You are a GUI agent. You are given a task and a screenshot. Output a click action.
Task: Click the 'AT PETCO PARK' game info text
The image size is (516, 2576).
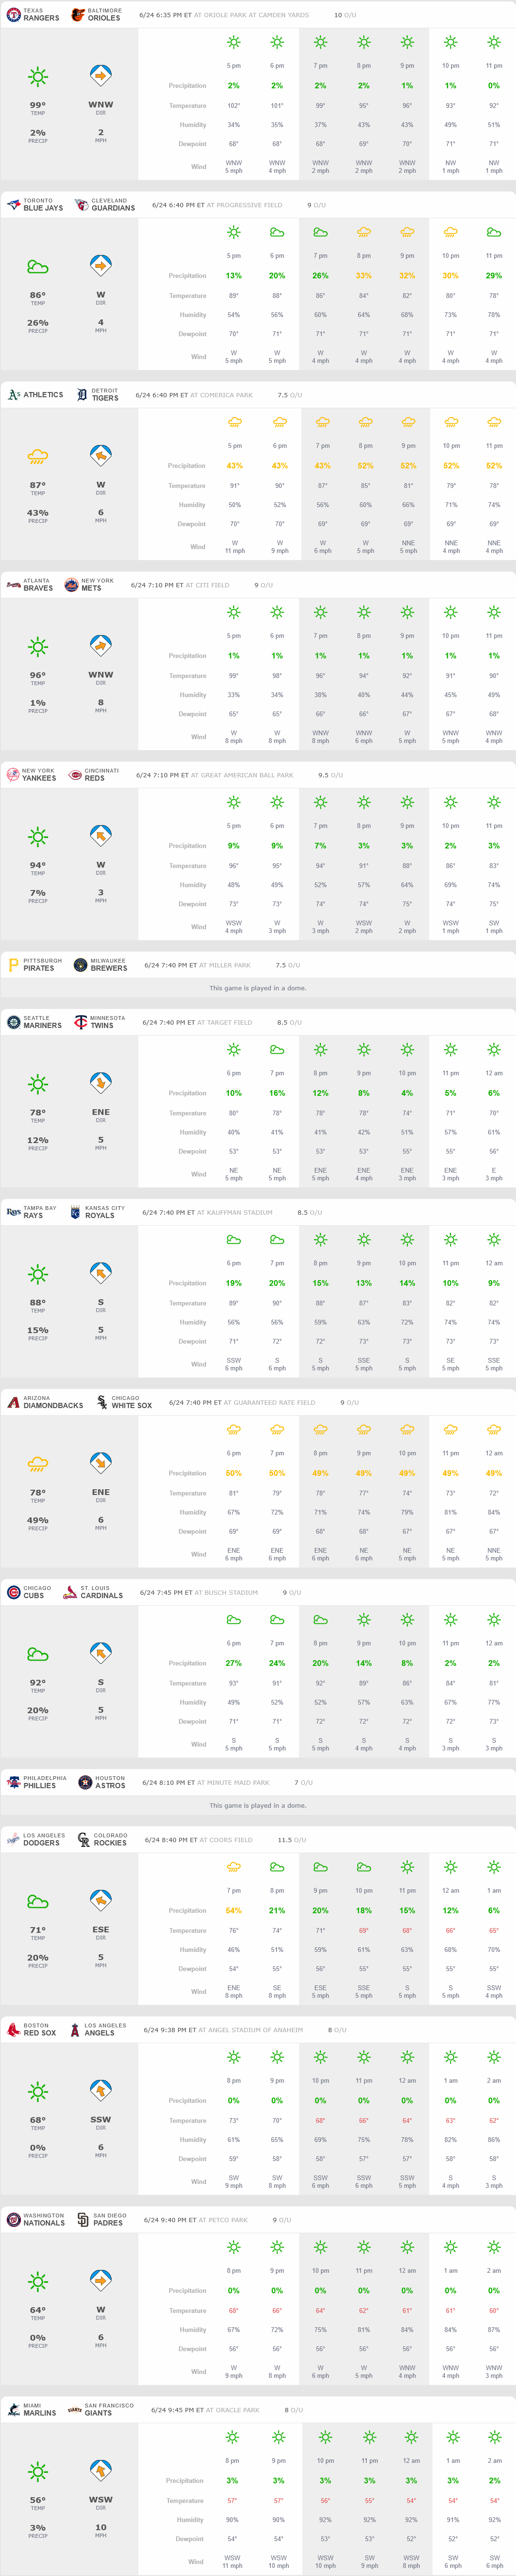tap(223, 2219)
